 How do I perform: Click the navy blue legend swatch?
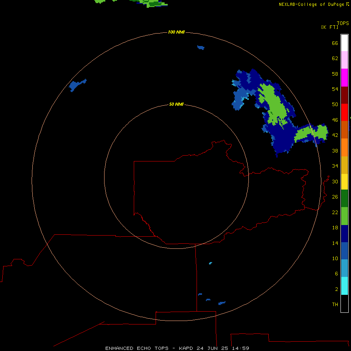344,234
